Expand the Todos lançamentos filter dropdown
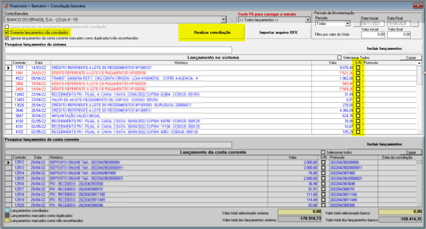Viewport: 426px width, 229px height. 308,20
